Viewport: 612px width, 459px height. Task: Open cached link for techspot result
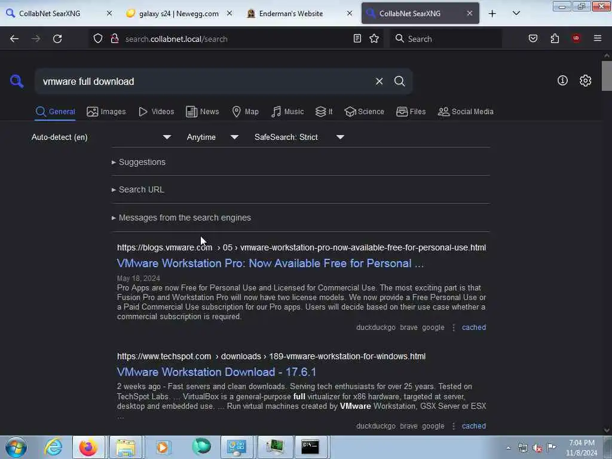pyautogui.click(x=474, y=426)
